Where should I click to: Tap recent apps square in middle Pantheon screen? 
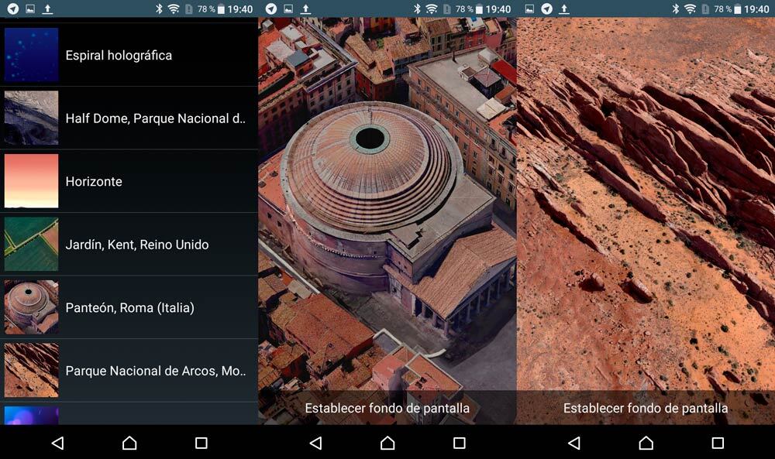[459, 443]
